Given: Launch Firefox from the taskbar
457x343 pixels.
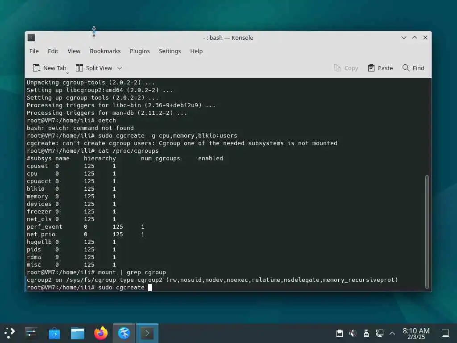Looking at the screenshot, I should coord(101,333).
